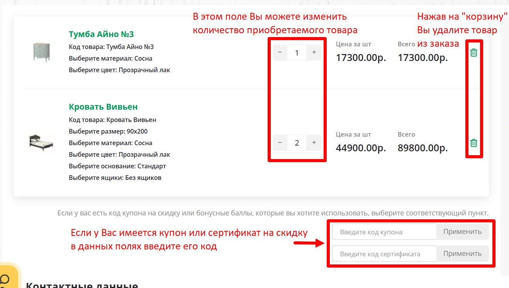This screenshot has width=509, height=288.
Task: Apply the coupon code with Применить
Action: click(463, 232)
